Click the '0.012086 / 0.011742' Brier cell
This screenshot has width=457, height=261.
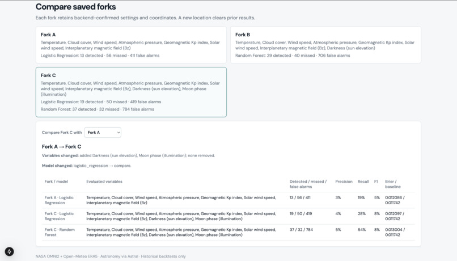(395, 200)
